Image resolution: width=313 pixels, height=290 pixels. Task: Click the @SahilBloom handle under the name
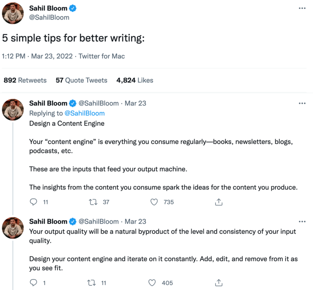click(50, 17)
